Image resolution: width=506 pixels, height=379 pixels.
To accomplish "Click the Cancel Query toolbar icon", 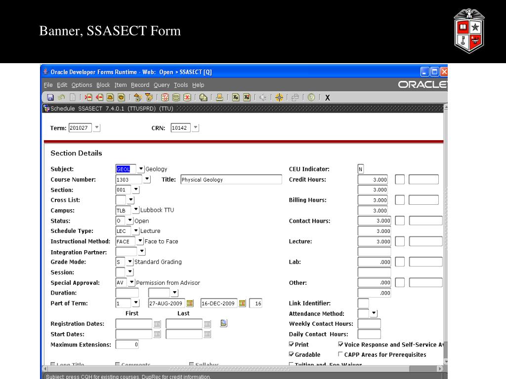I will coord(187,97).
